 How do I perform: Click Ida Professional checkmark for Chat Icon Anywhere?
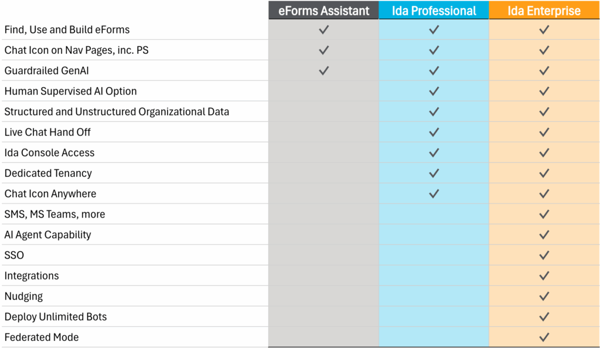pos(434,193)
